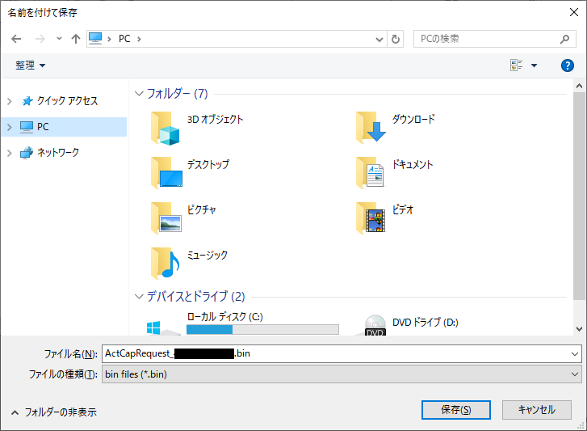Open the ピクチャ folder icon
Viewport: 587px width, 431px height.
click(x=167, y=218)
